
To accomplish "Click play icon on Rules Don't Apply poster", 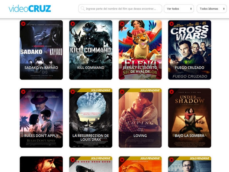I will click(23, 92).
